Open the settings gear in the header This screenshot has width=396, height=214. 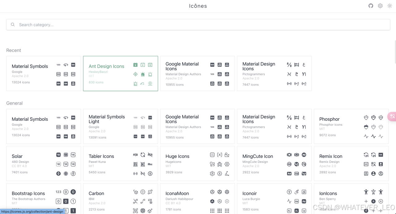[x=380, y=6]
